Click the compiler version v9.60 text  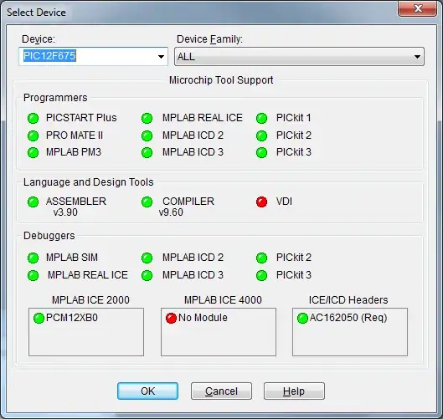click(171, 212)
